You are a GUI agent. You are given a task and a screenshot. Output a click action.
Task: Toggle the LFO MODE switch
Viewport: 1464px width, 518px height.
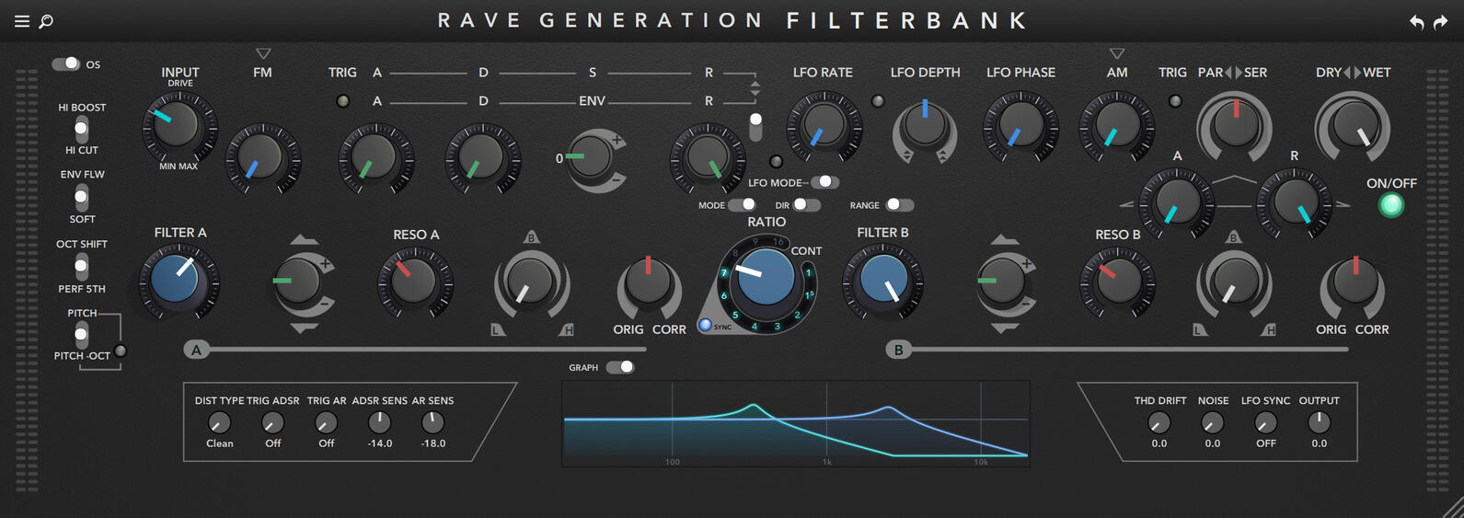tap(824, 182)
